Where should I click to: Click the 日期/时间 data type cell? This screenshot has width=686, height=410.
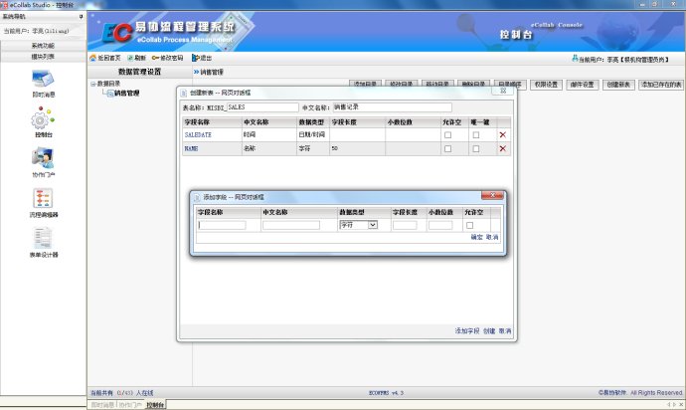point(311,135)
